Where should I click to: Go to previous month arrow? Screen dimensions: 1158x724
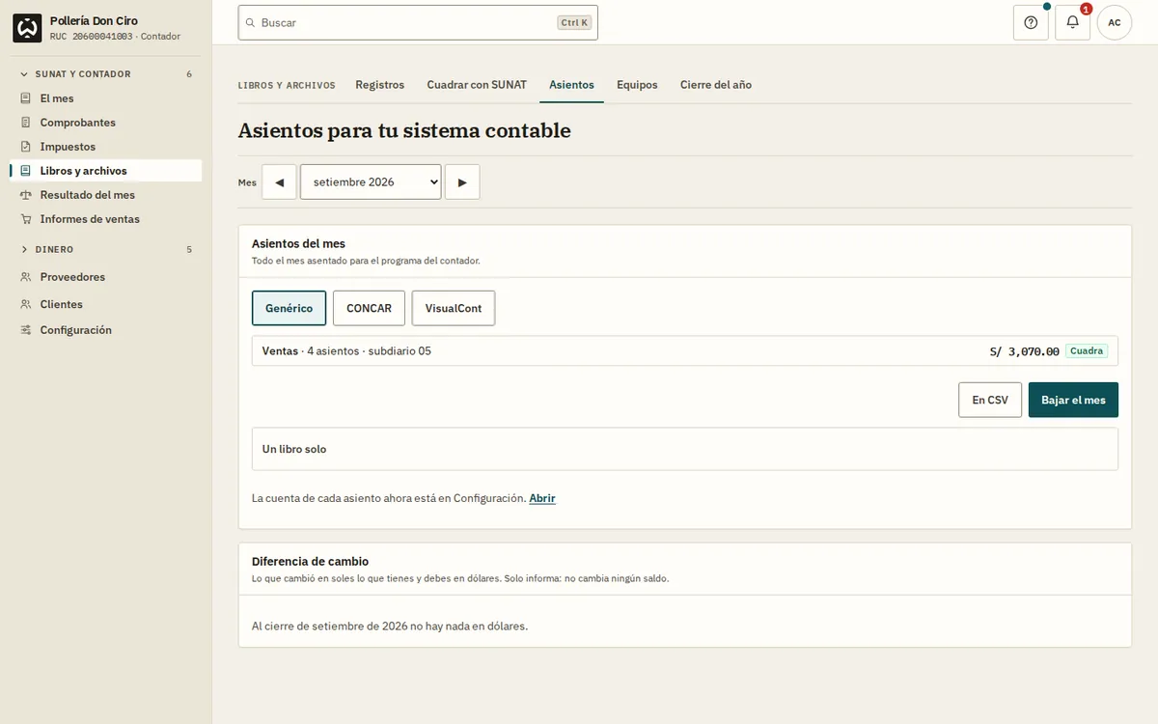click(279, 181)
